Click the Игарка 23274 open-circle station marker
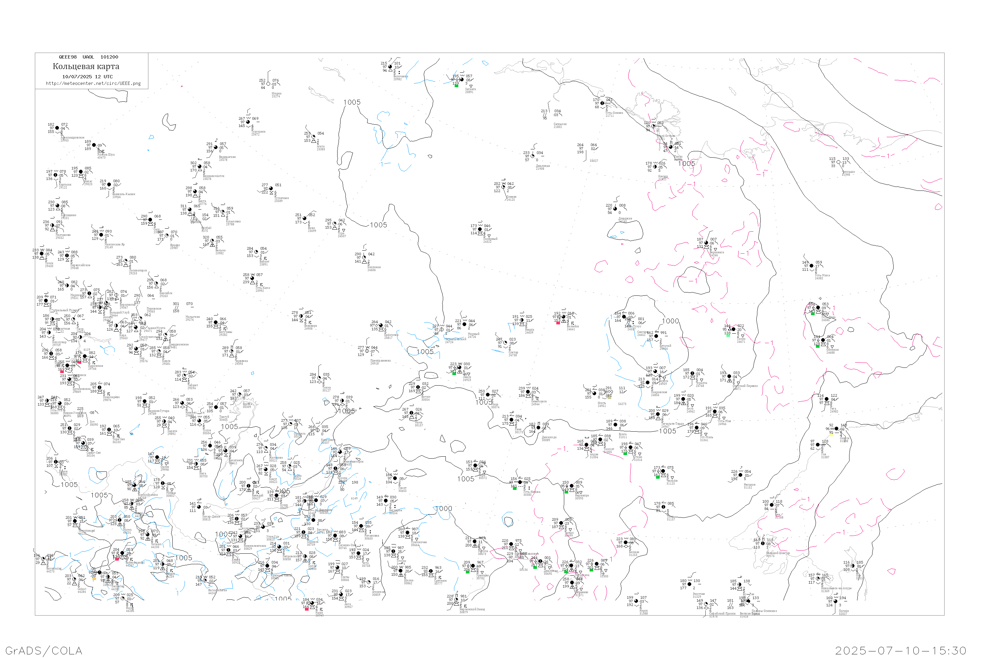Image resolution: width=987 pixels, height=658 pixels. 268,84
